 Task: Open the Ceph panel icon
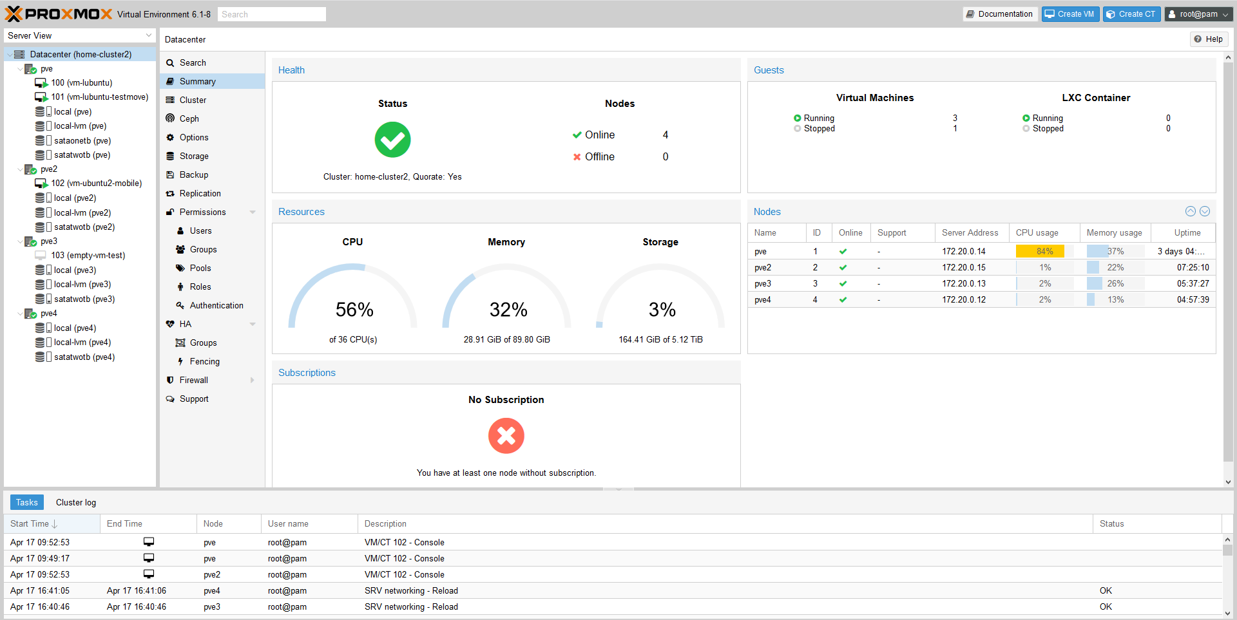click(170, 118)
